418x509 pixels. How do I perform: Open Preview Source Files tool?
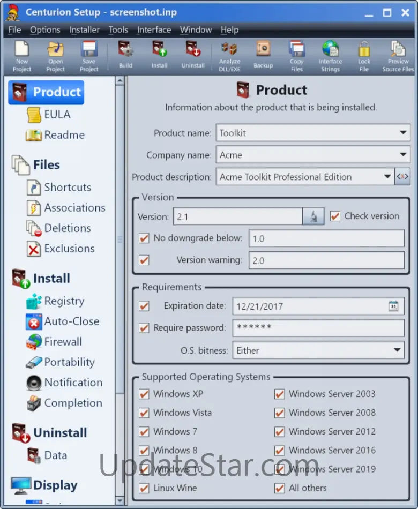(398, 56)
